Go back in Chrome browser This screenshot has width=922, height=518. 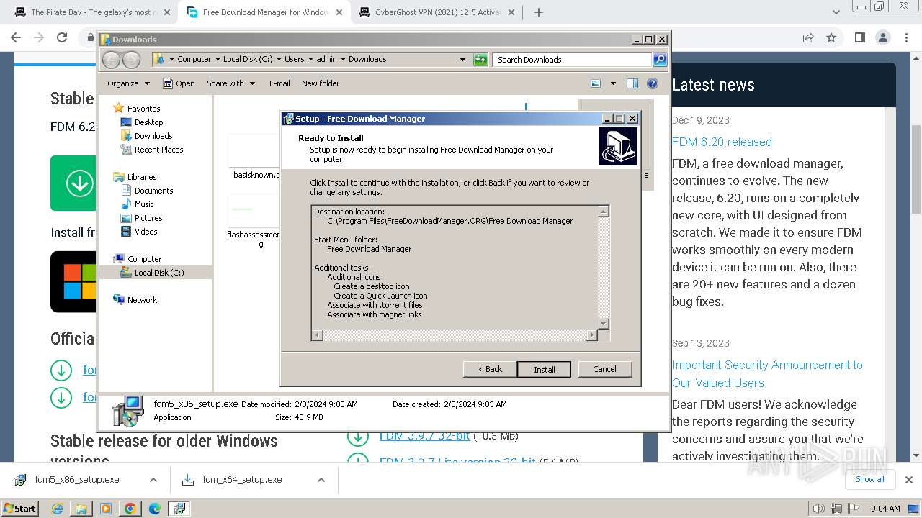coord(16,37)
